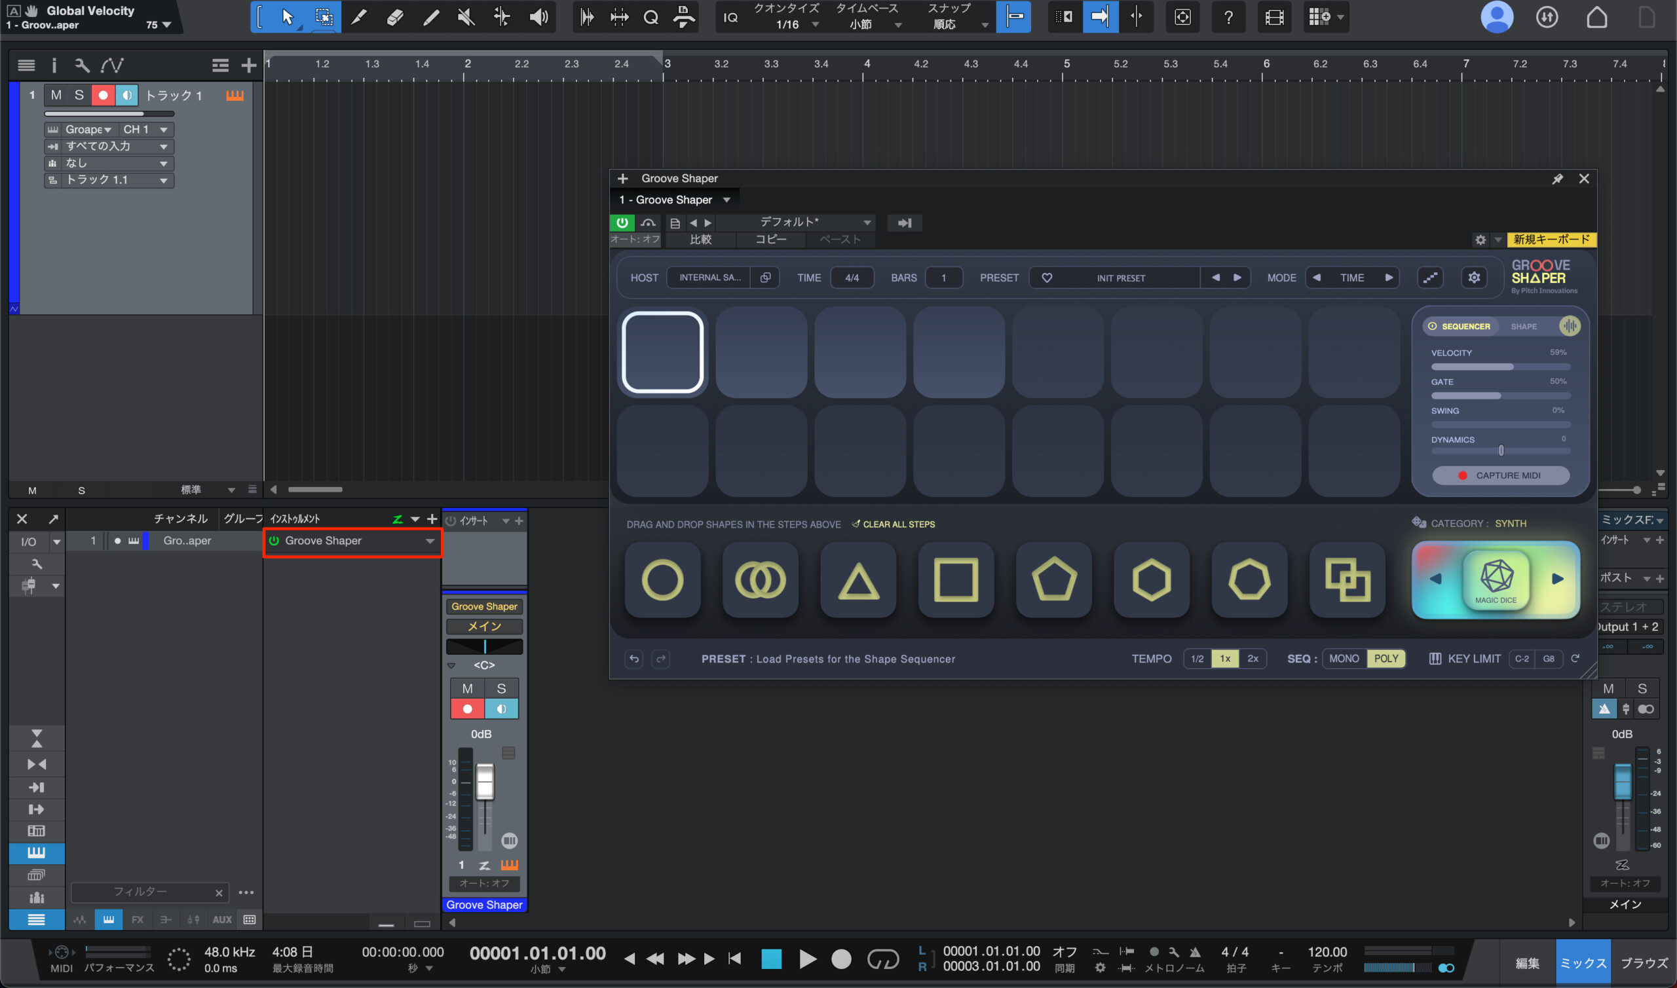Set tempo multiplier to 2x
Screen dimensions: 1677x988
coord(1253,659)
